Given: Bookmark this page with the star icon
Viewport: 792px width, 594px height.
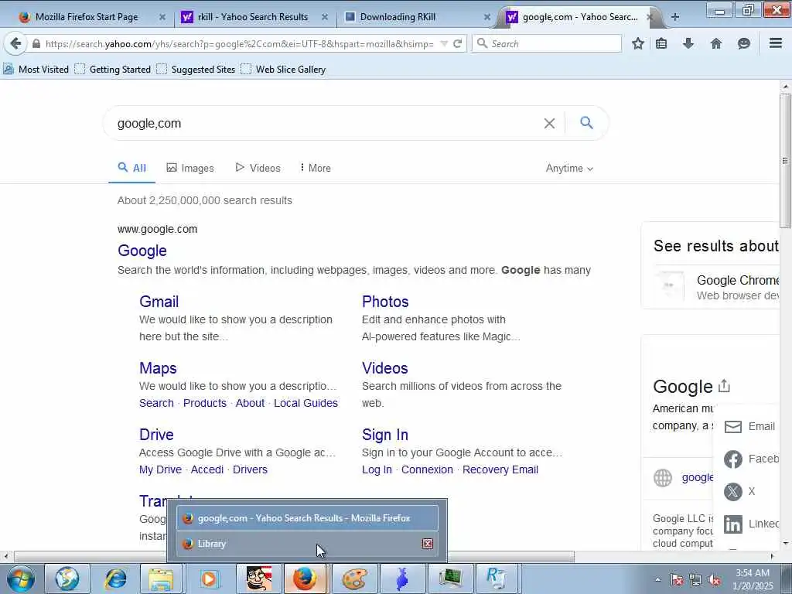Looking at the screenshot, I should 638,44.
